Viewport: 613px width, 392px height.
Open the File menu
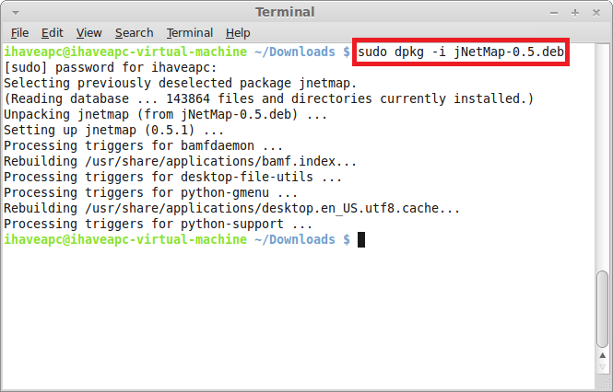(x=19, y=33)
